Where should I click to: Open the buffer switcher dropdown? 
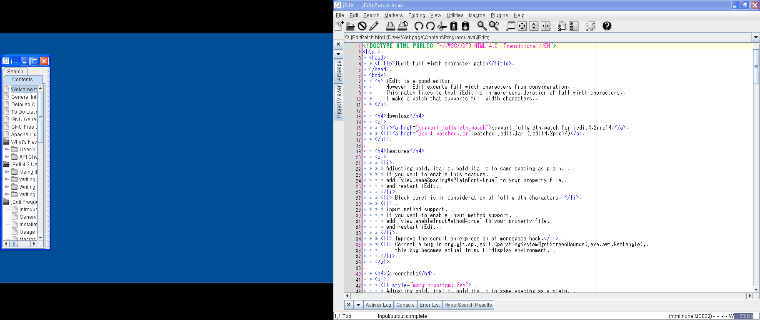pos(756,37)
